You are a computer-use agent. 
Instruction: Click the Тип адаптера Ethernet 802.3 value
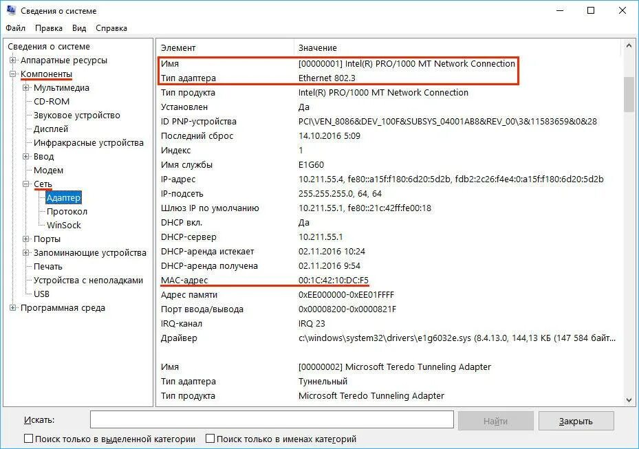click(x=327, y=78)
